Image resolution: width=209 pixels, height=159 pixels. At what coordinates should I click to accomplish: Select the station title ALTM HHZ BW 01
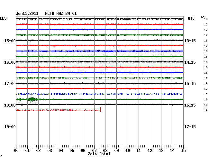pyautogui.click(x=61, y=14)
